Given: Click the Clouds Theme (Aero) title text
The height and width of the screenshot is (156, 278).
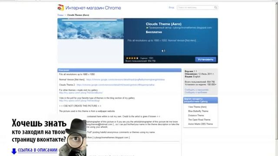Looking at the screenshot, I should pyautogui.click(x=163, y=24).
